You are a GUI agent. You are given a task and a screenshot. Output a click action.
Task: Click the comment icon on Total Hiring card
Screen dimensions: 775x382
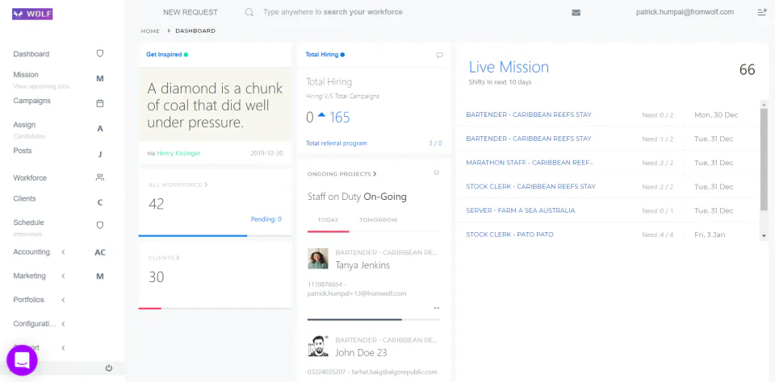pos(440,55)
